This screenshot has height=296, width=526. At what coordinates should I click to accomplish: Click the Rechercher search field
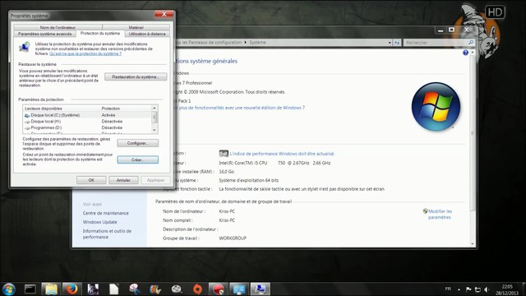pos(436,43)
